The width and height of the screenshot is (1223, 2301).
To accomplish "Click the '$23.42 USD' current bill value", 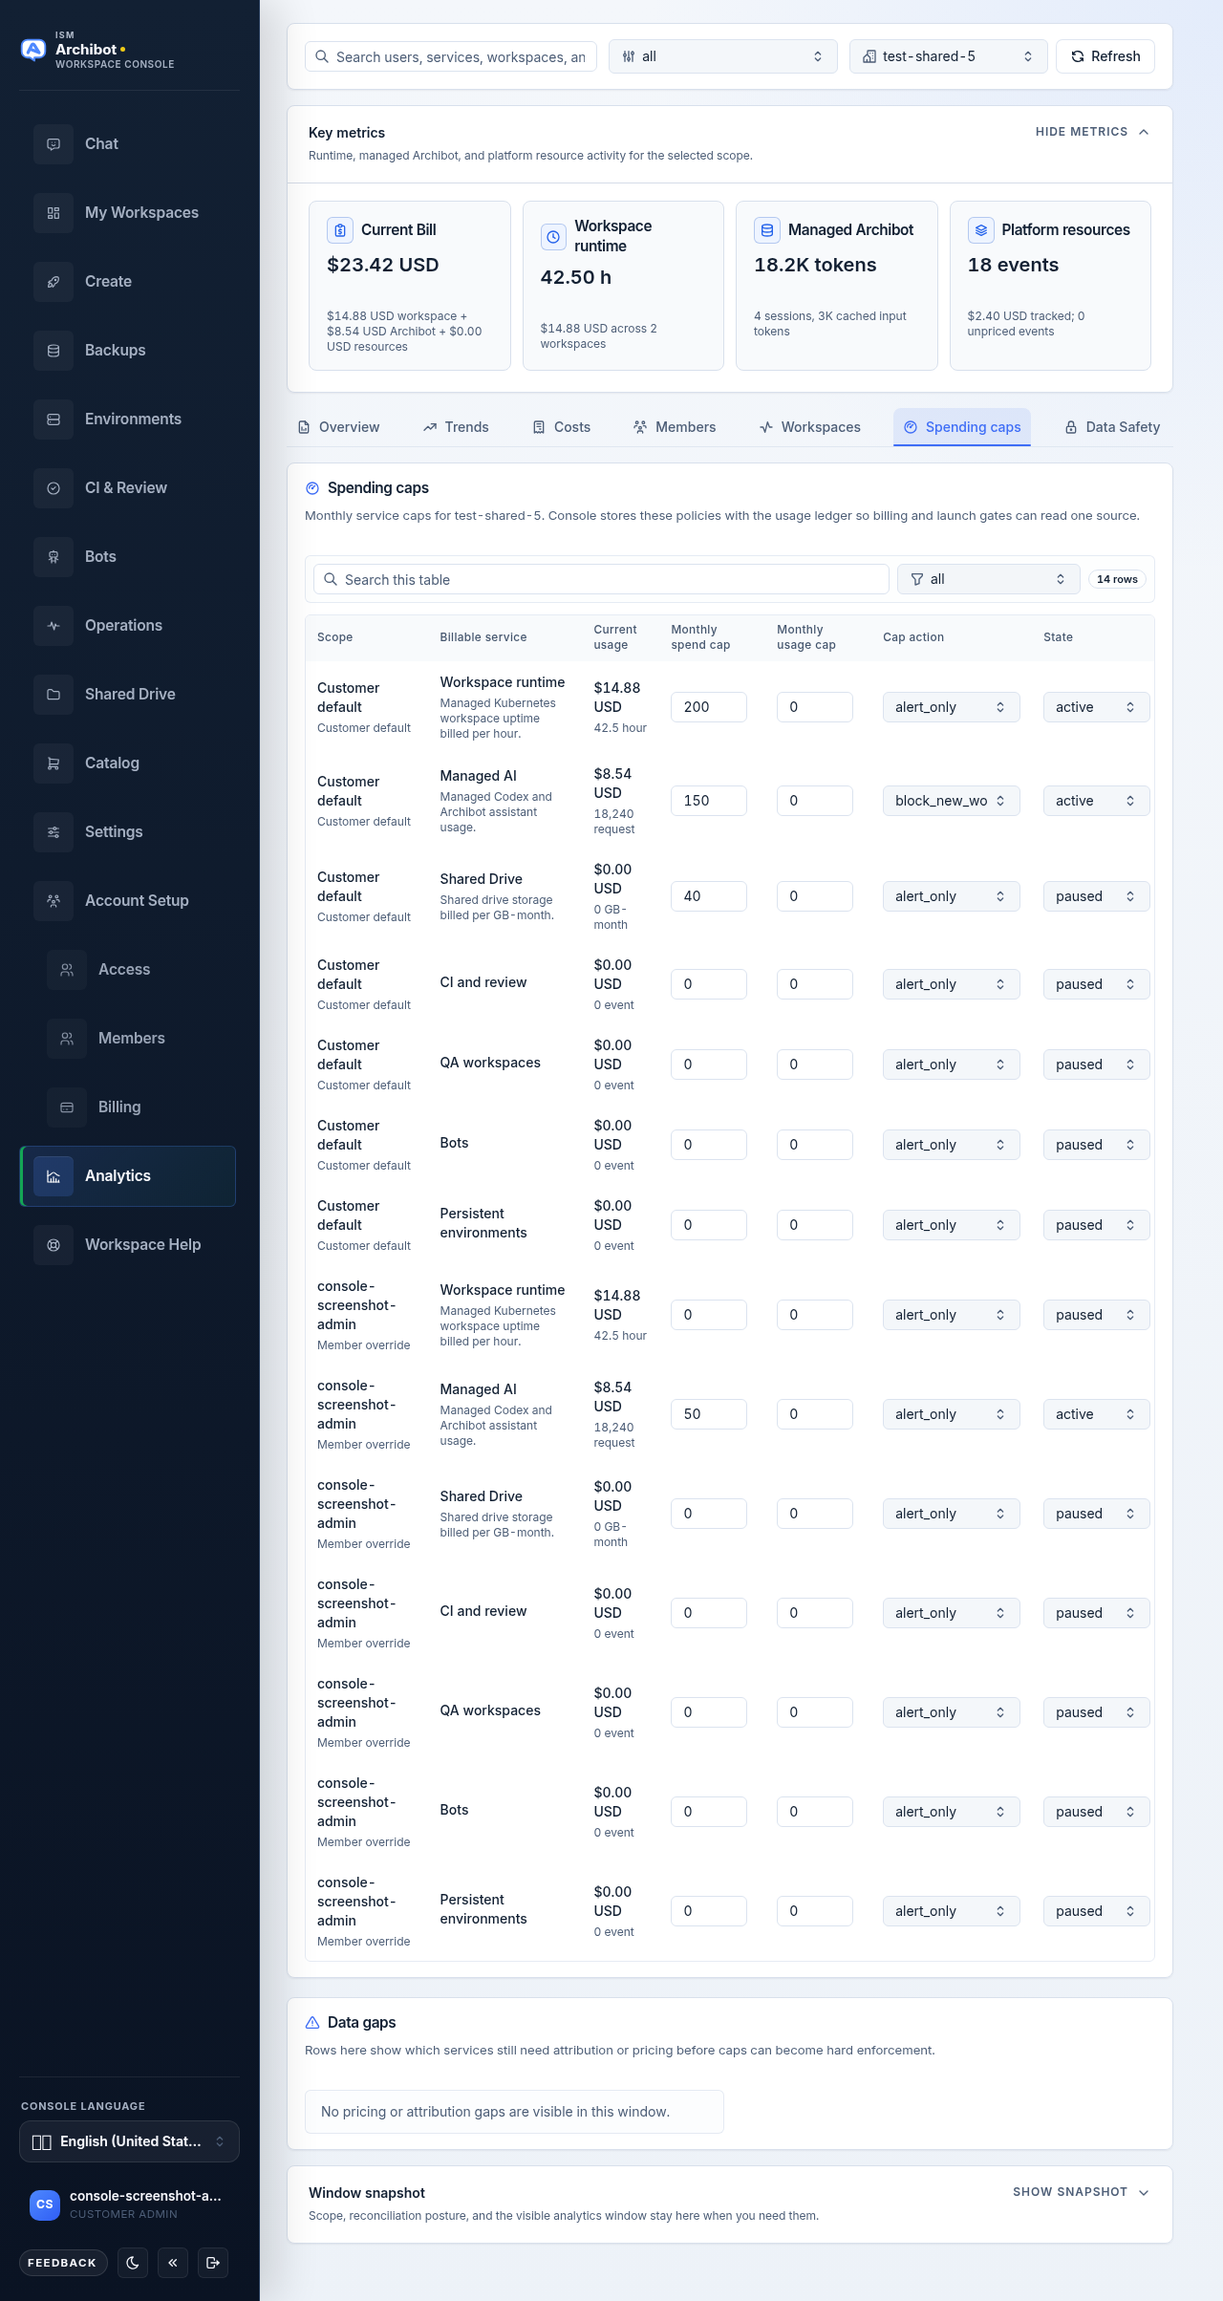I will 383,265.
